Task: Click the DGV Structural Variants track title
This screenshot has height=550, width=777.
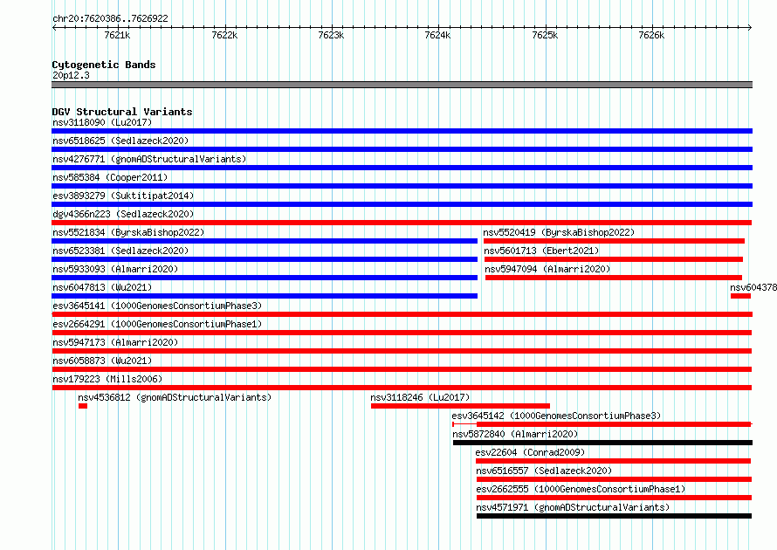Action: click(122, 112)
